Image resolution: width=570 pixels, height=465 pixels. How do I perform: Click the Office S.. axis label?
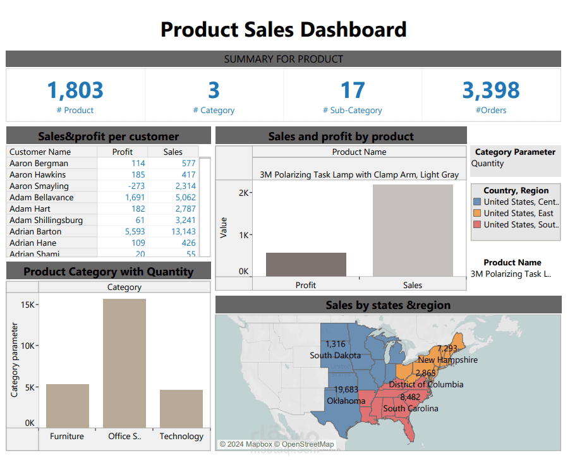[x=124, y=436]
